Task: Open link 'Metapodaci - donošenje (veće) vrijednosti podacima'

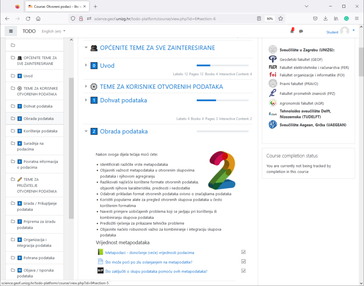Action: coord(150,253)
